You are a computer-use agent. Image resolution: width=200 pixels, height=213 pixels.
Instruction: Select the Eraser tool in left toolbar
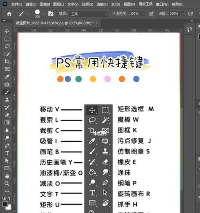click(x=7, y=115)
